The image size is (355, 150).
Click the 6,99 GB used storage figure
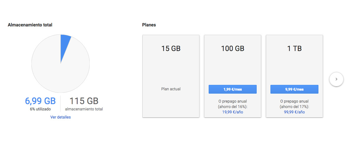(40, 101)
